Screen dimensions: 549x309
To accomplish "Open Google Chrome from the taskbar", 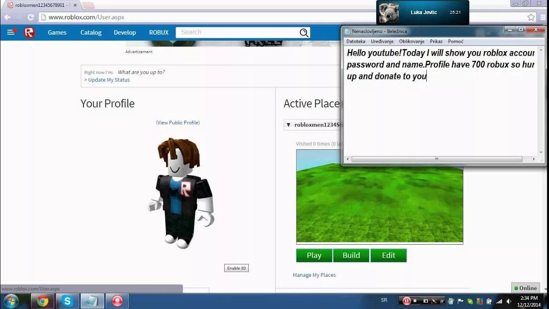I will tap(42, 301).
